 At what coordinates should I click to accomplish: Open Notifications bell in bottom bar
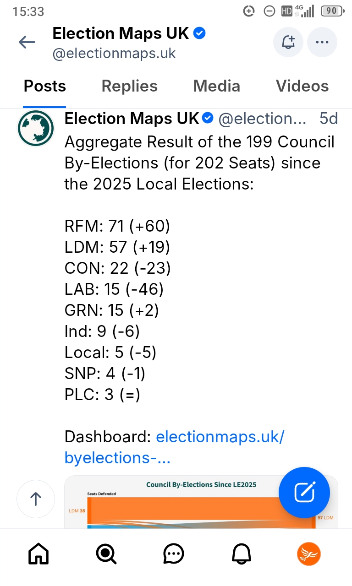(x=242, y=555)
